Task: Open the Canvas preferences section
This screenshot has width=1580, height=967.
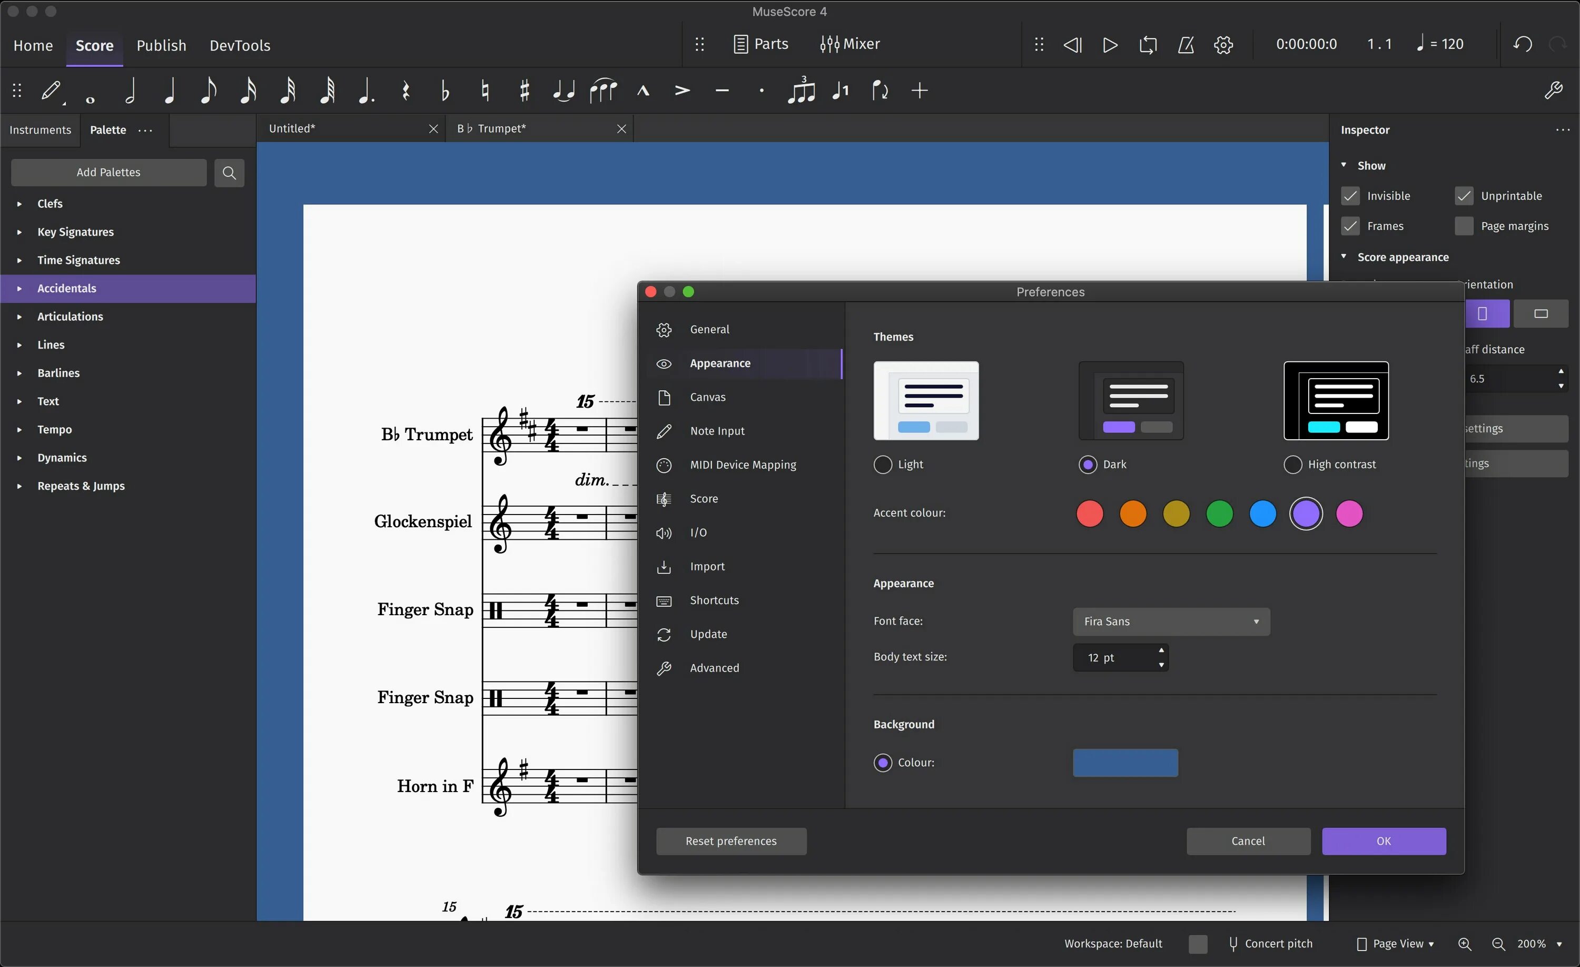Action: (707, 397)
